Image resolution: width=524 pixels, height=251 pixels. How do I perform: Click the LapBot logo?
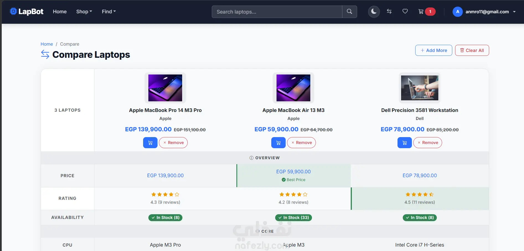[x=27, y=12]
